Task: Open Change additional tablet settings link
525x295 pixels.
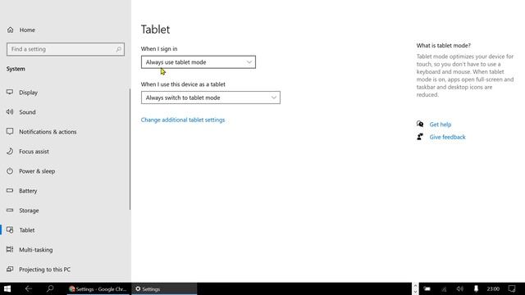Action: coord(183,120)
